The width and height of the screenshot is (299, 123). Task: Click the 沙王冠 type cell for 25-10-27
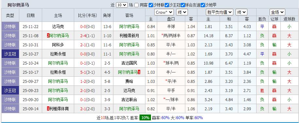point(10,54)
